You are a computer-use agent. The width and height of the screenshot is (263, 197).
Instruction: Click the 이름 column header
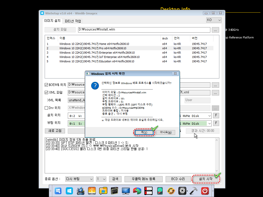pos(109,38)
